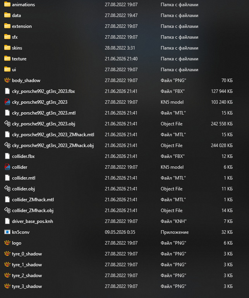Viewport: 249px width, 298px height.
Task: Click the kn5conv application icon
Action: tap(7, 232)
